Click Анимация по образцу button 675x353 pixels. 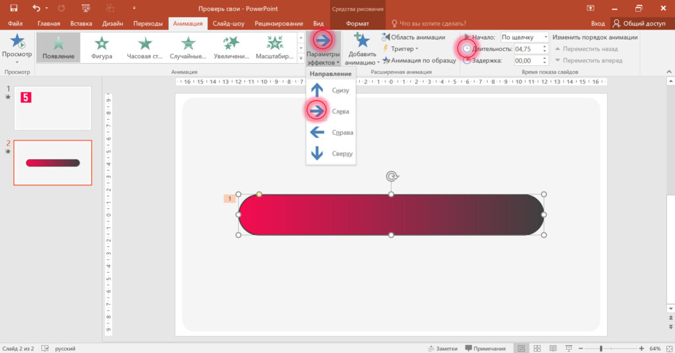[418, 60]
